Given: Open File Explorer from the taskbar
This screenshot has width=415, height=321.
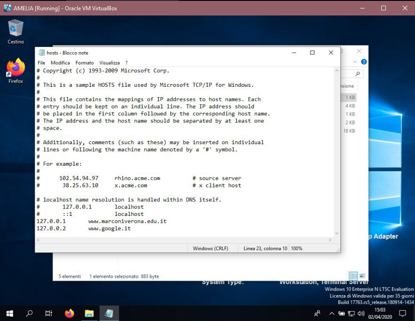Looking at the screenshot, I should tap(89, 313).
